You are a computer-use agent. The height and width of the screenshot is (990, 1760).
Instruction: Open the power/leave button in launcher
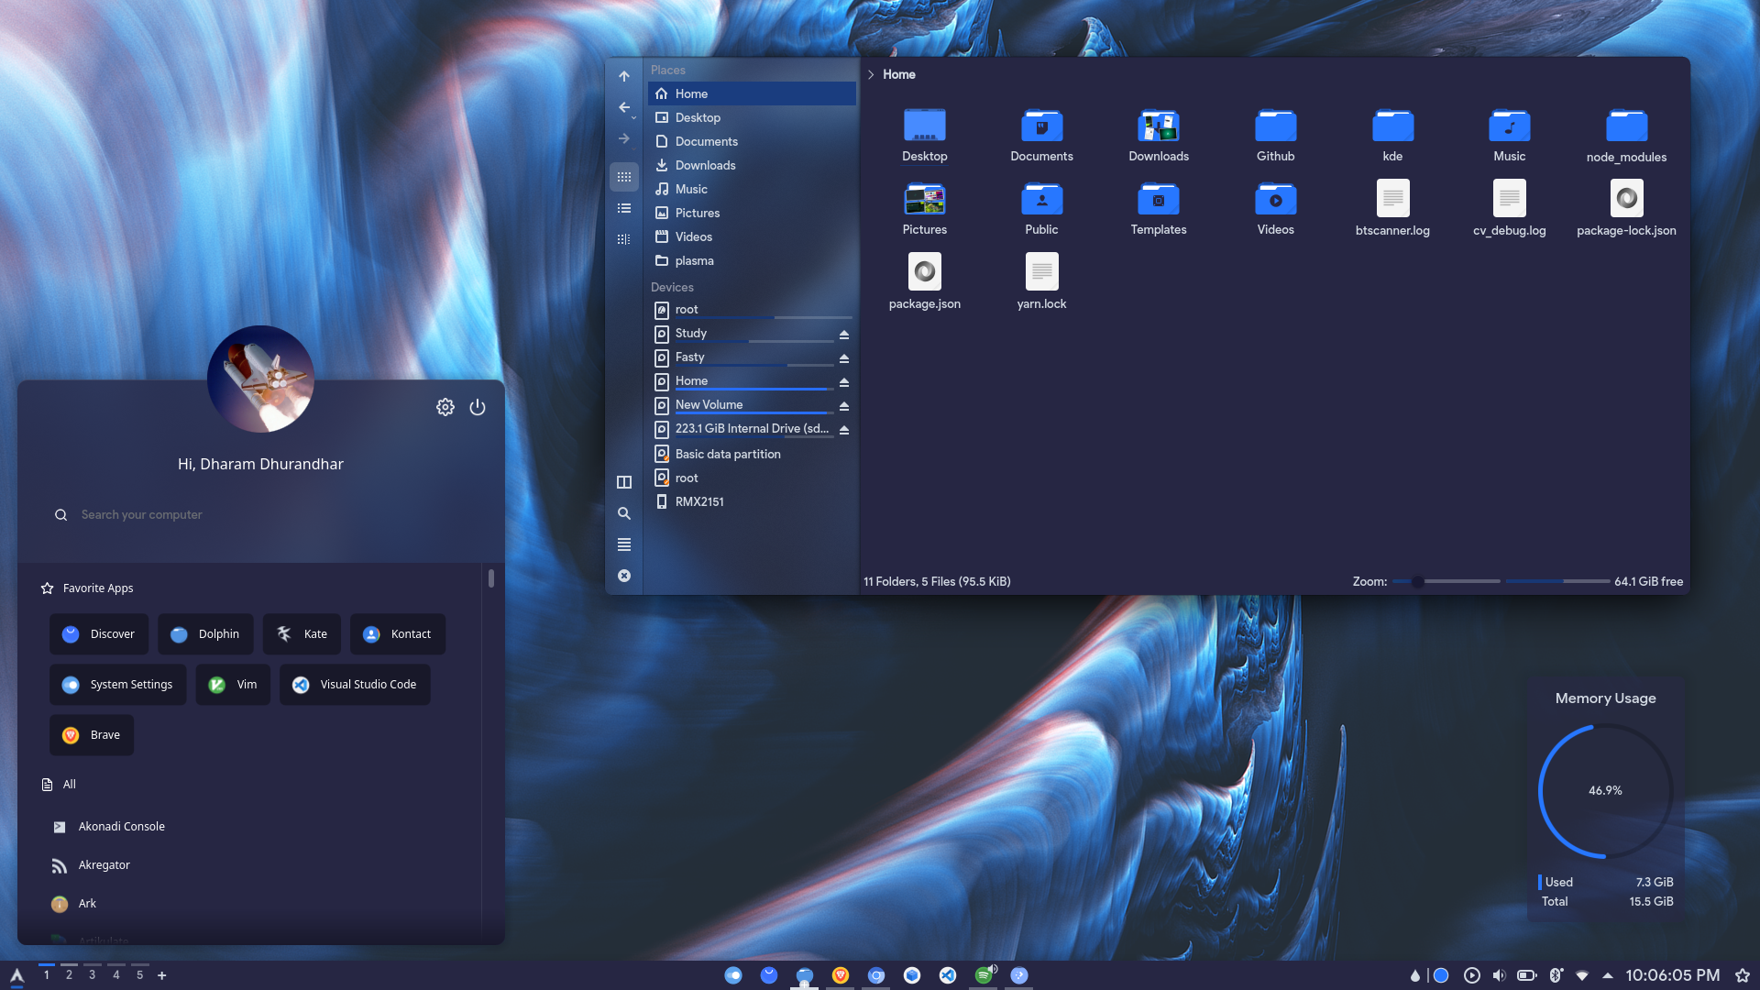pyautogui.click(x=478, y=407)
